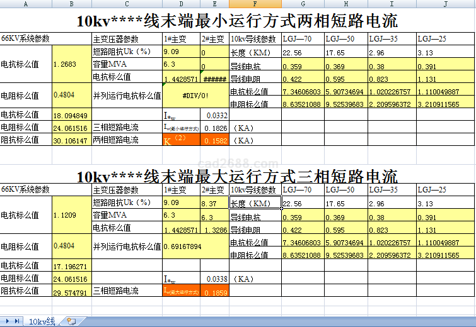476x327 pixels.
Task: Switch to the 10kv线 sheet tab
Action: coord(42,321)
